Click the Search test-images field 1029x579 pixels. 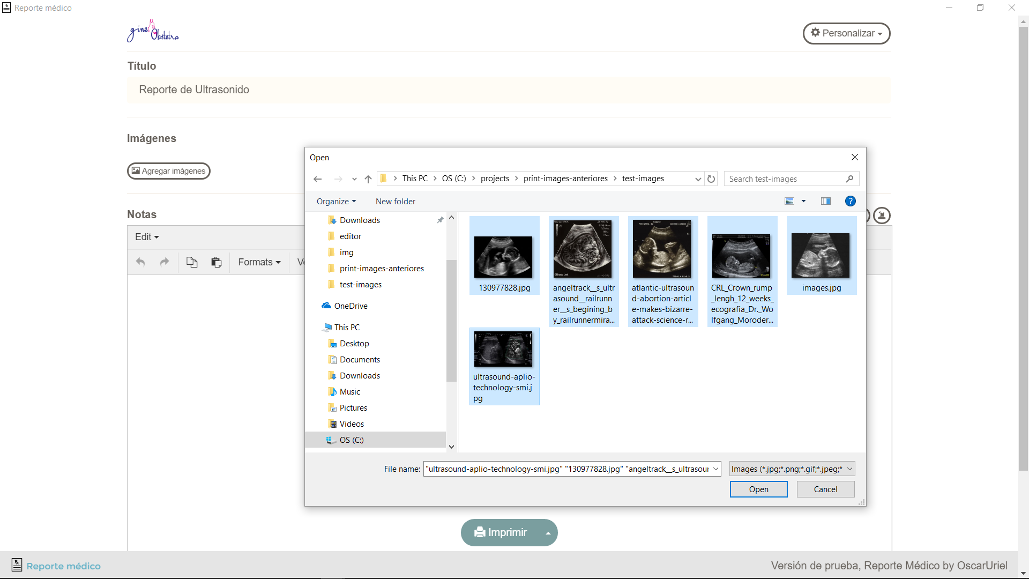tap(785, 179)
